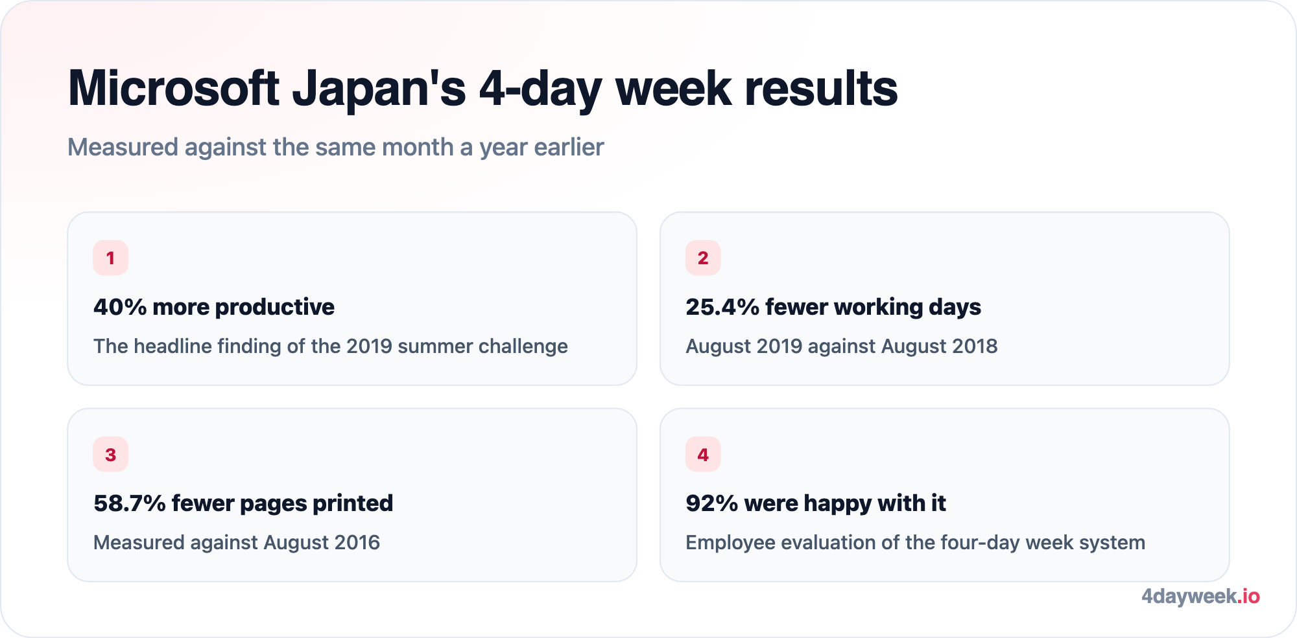The width and height of the screenshot is (1297, 638).
Task: Click the main title 'Microsoft Japan's 4-day week results'
Action: (482, 89)
